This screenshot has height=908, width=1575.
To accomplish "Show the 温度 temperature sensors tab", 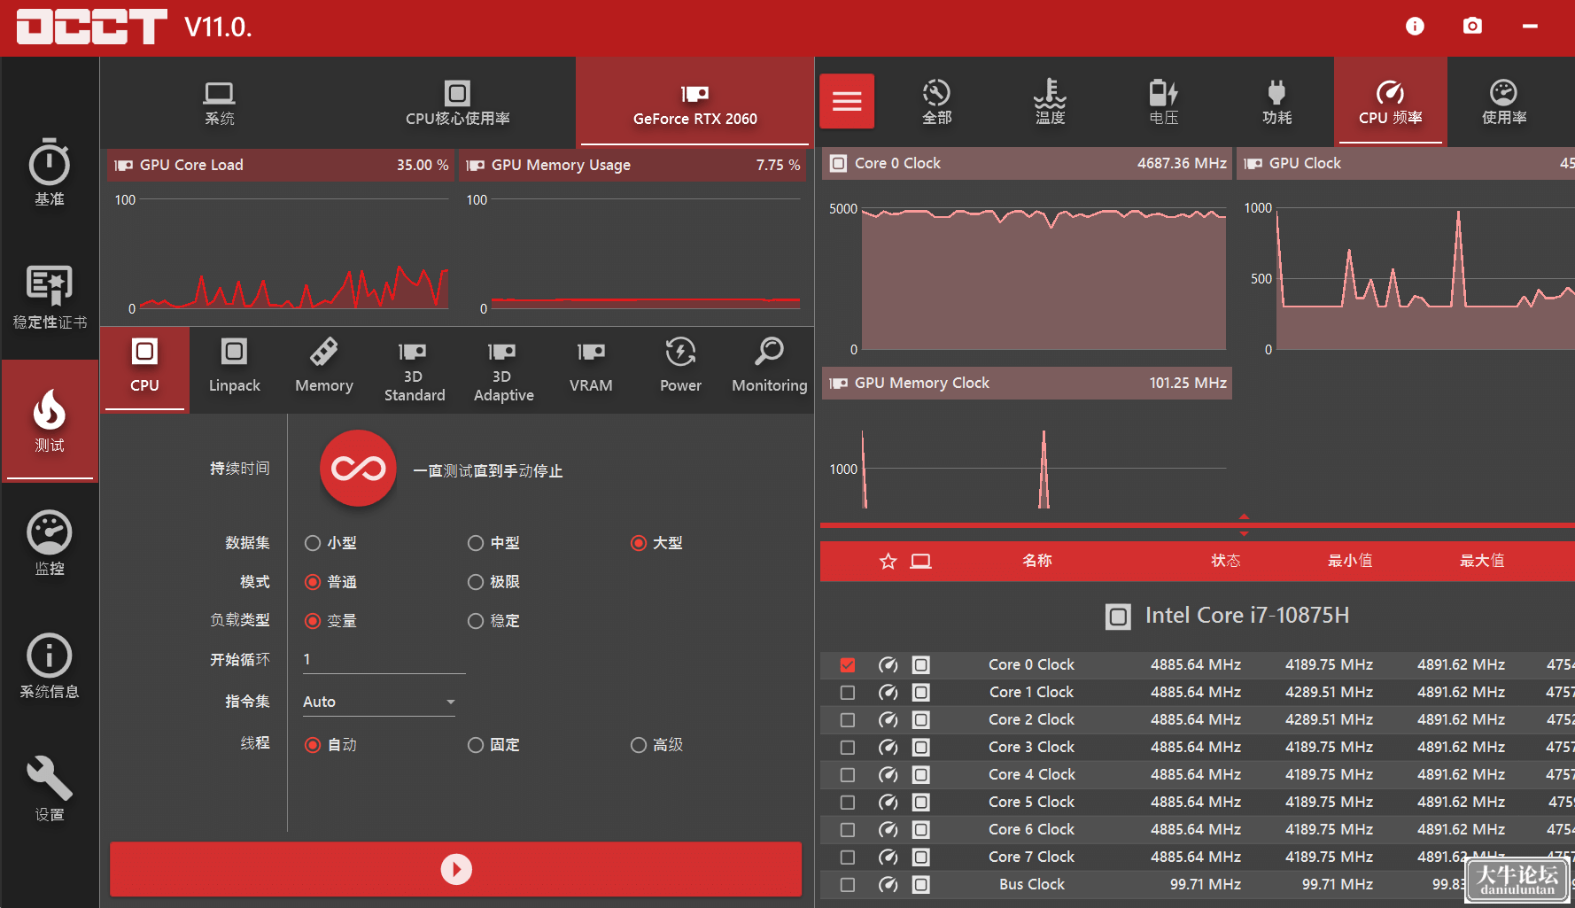I will click(1050, 101).
